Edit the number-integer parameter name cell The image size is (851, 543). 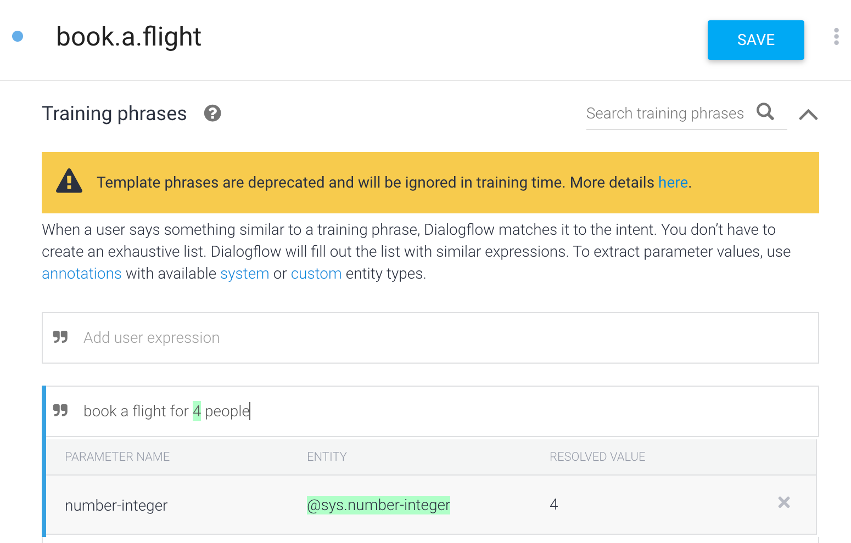coord(116,505)
